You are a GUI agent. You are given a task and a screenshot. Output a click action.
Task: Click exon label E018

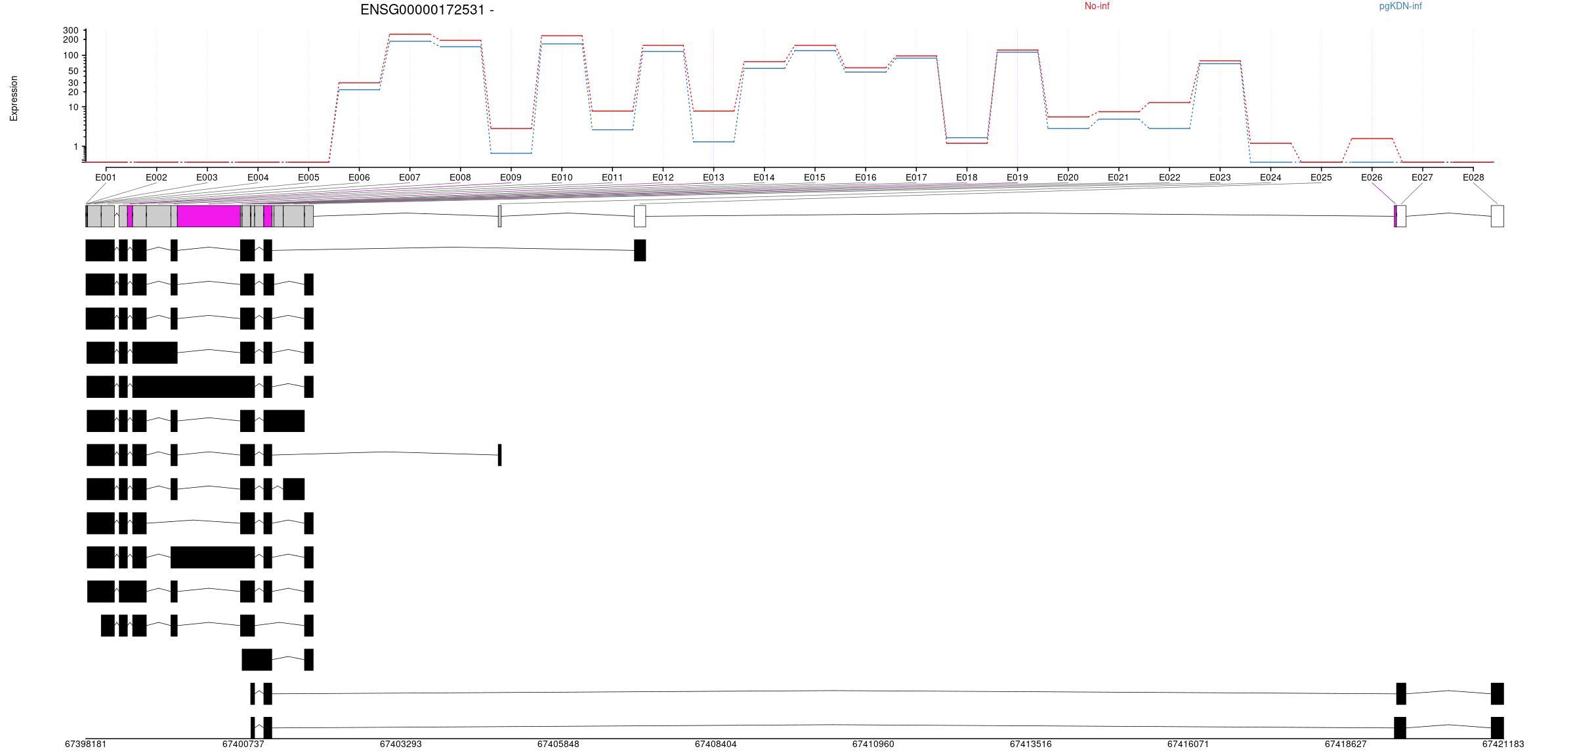(967, 177)
